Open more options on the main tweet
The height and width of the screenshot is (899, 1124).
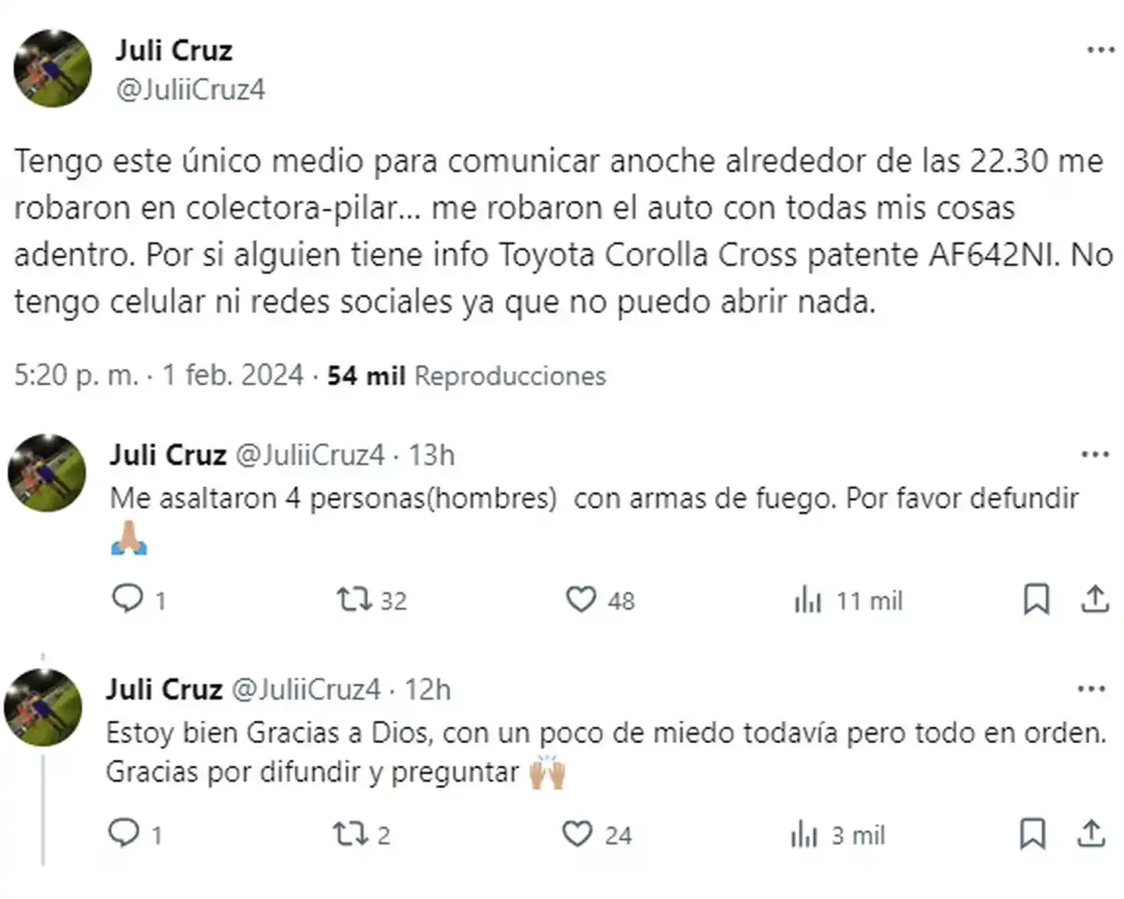[1101, 51]
